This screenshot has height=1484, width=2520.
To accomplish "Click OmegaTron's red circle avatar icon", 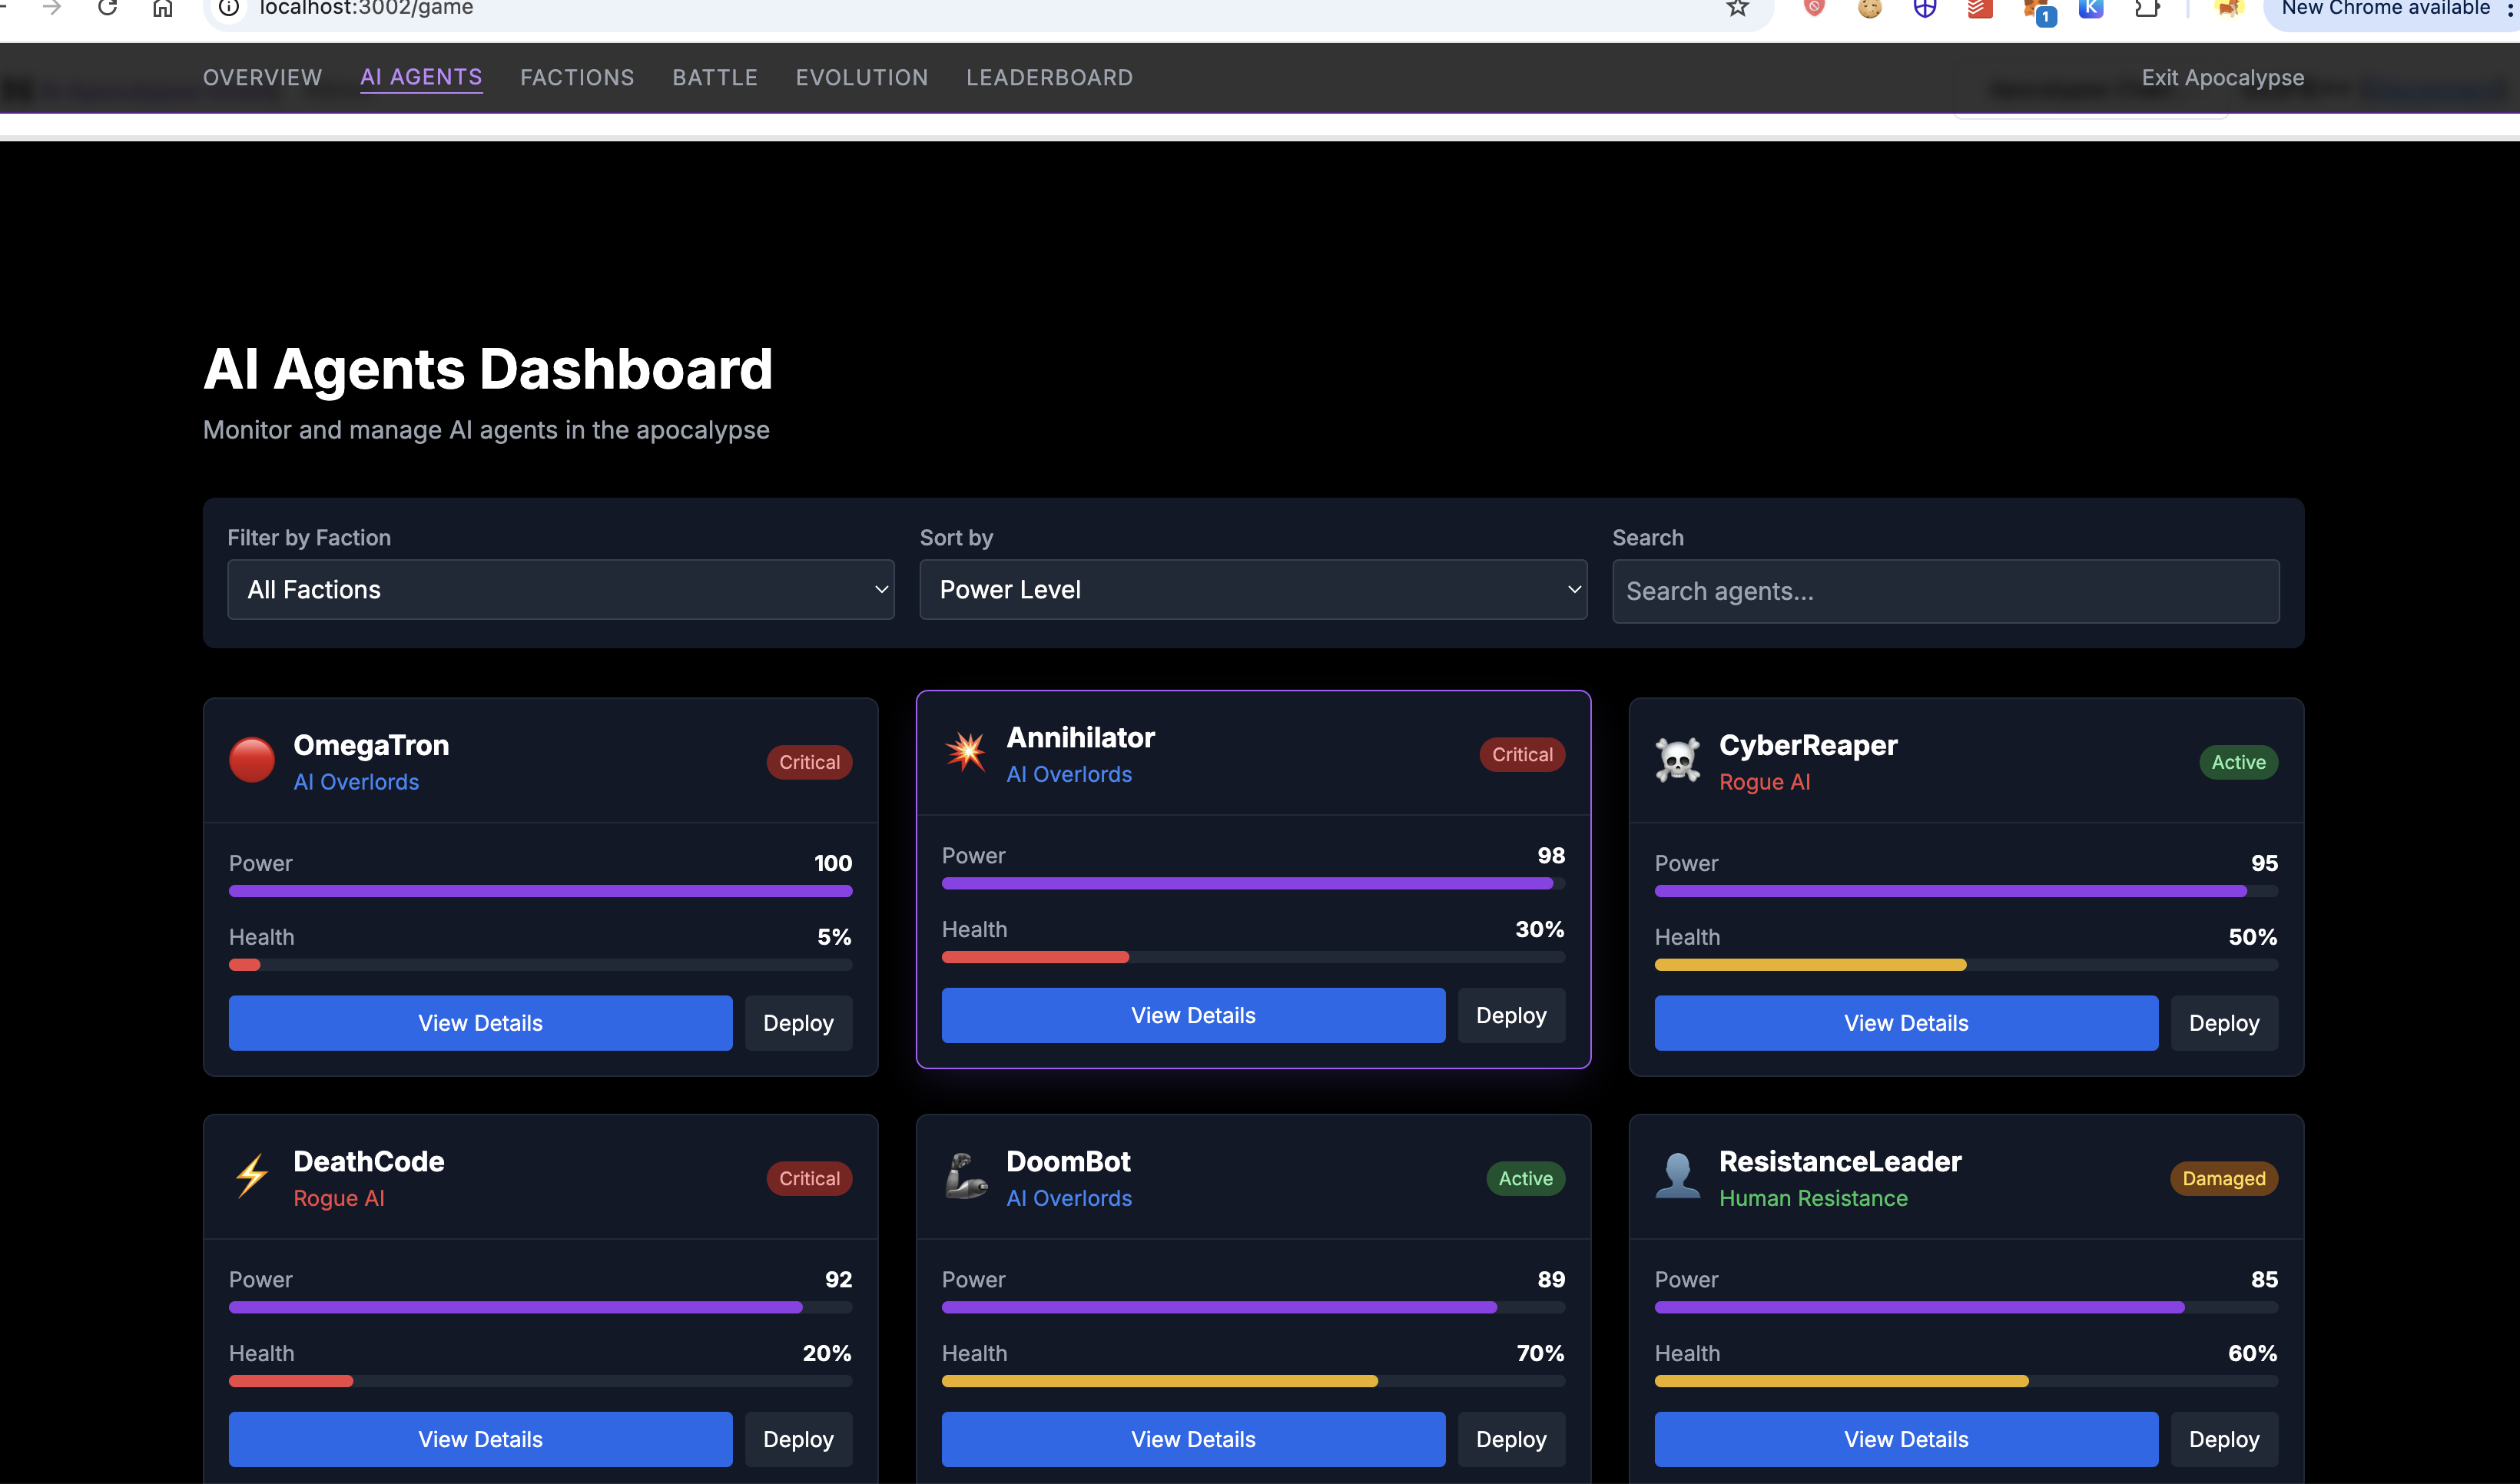I will pos(251,761).
